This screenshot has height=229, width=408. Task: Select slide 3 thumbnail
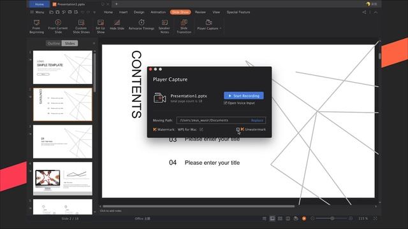pos(62,141)
